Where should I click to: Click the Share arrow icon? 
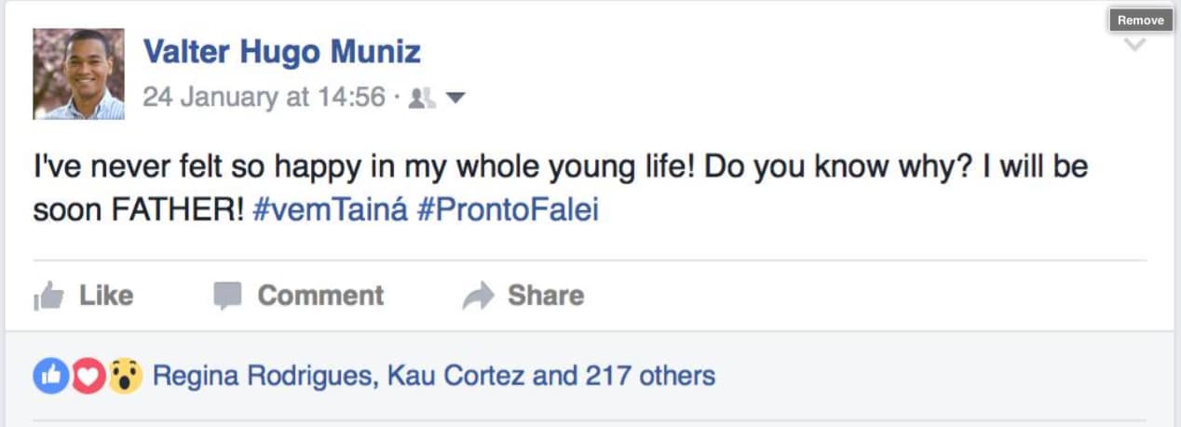pos(478,297)
